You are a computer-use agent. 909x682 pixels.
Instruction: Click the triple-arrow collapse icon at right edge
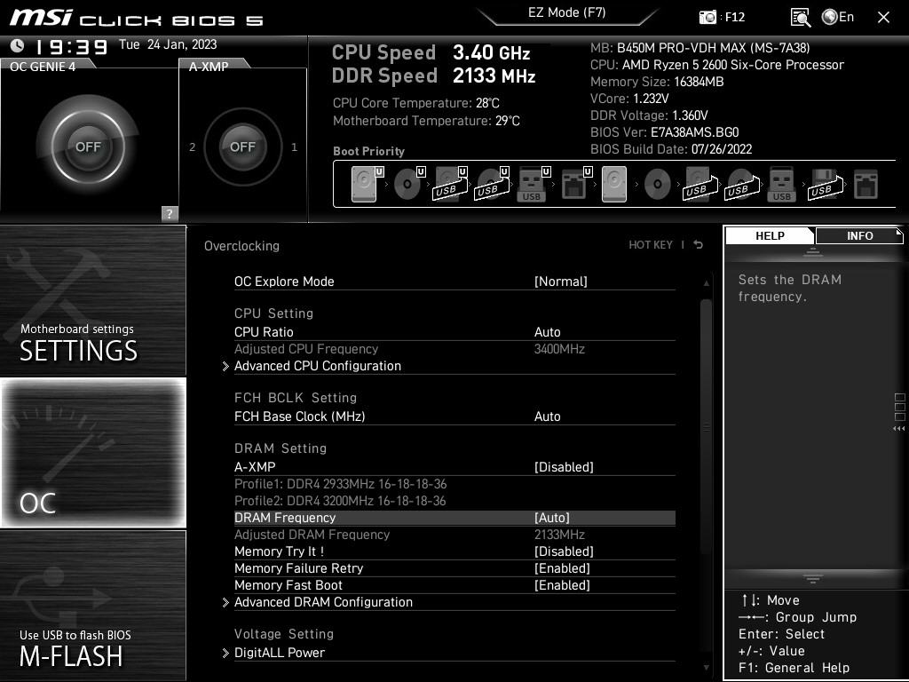[x=898, y=429]
